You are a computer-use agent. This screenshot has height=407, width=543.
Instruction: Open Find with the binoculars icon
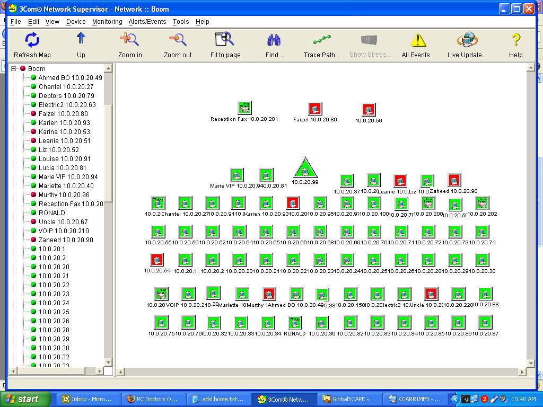[274, 40]
